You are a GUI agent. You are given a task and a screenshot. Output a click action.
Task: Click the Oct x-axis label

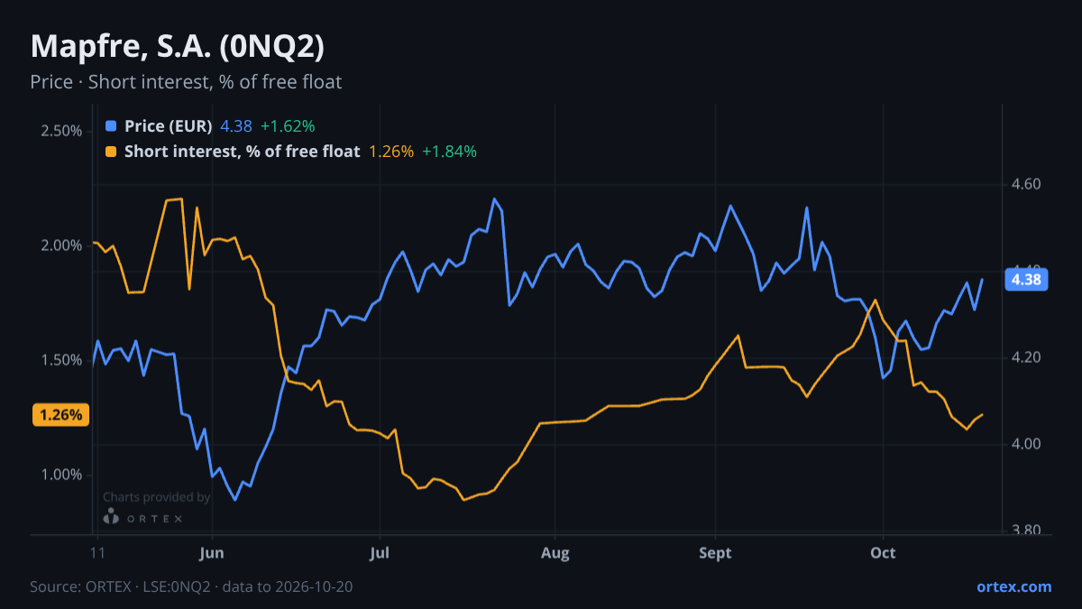883,553
